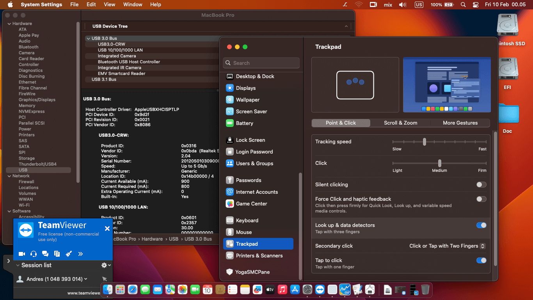The height and width of the screenshot is (300, 533).
Task: Open Passwords settings in the sidebar
Action: 248,180
